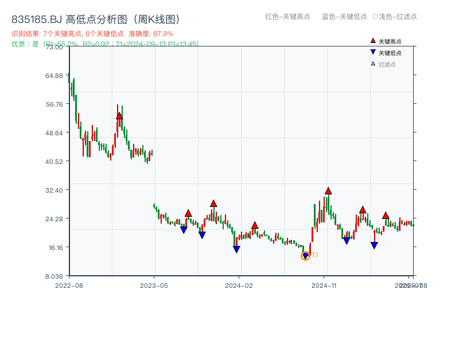Select the rightmost red key-high triangle marker
The width and height of the screenshot is (459, 344).
tap(386, 216)
